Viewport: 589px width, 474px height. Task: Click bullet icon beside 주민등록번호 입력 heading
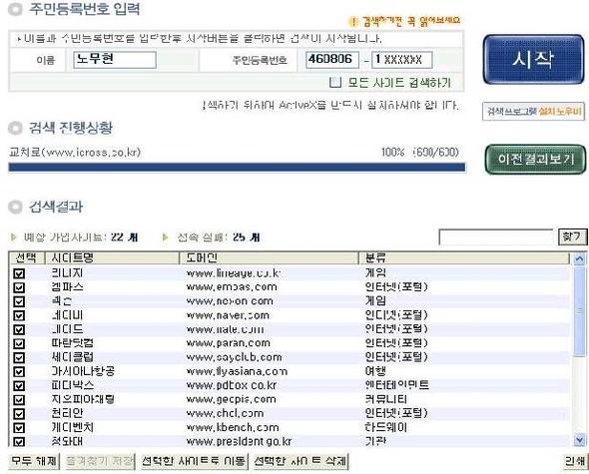[15, 9]
